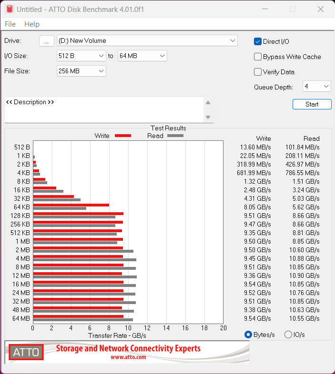This screenshot has height=374, width=335.
Task: Click the drive browse ellipsis button
Action: [46, 41]
